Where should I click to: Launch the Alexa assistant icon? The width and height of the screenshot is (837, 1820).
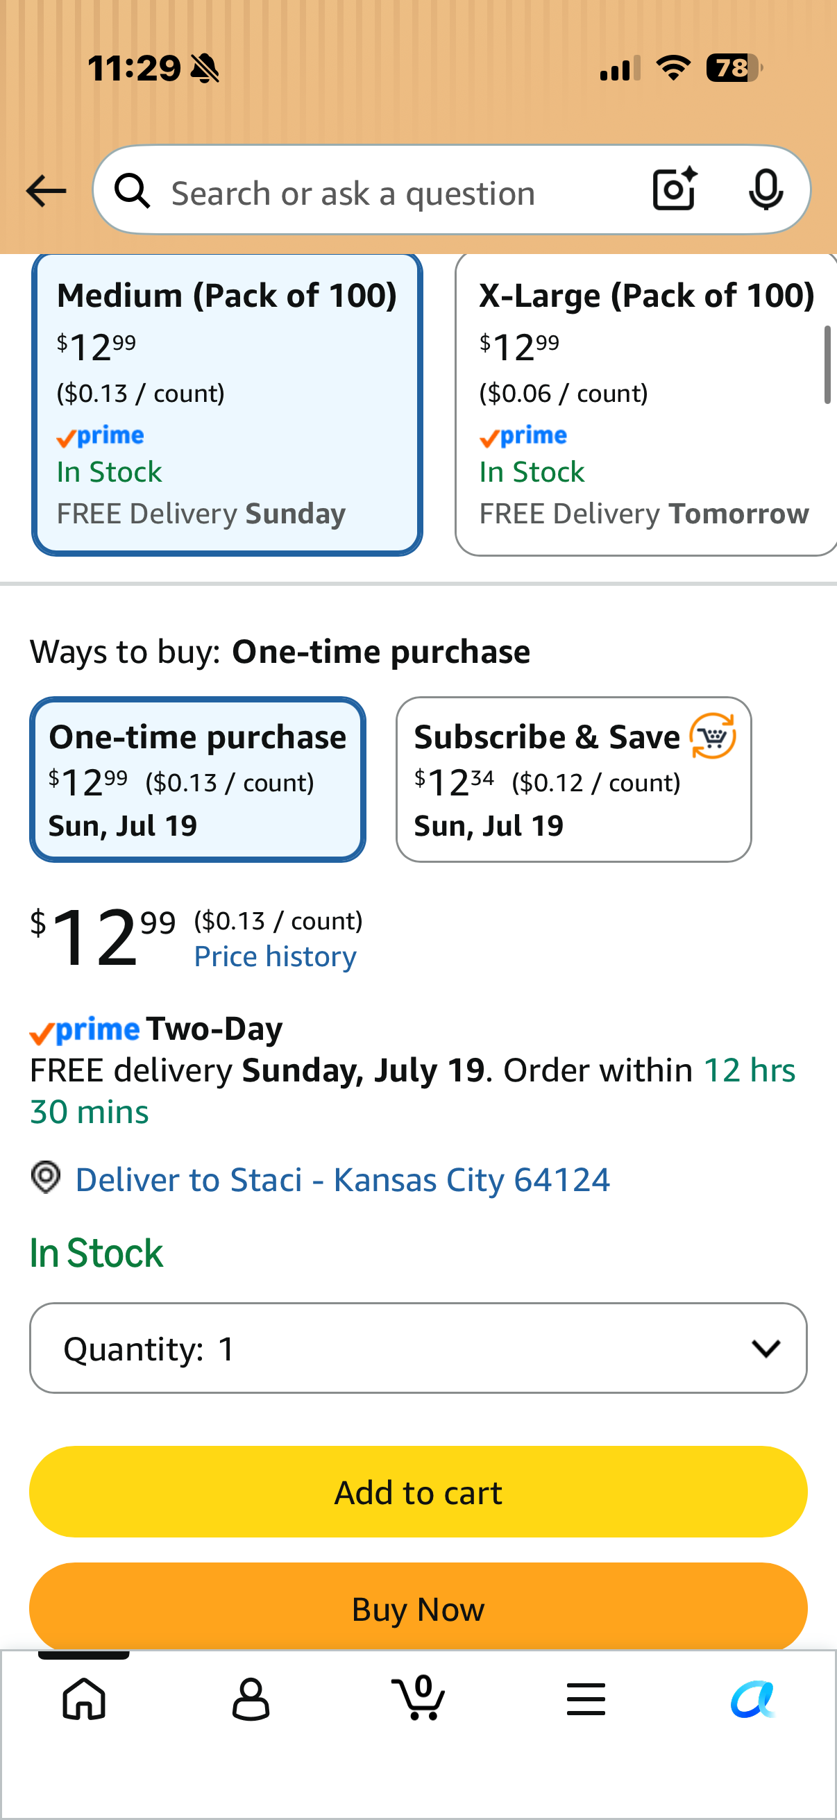coord(753,1699)
